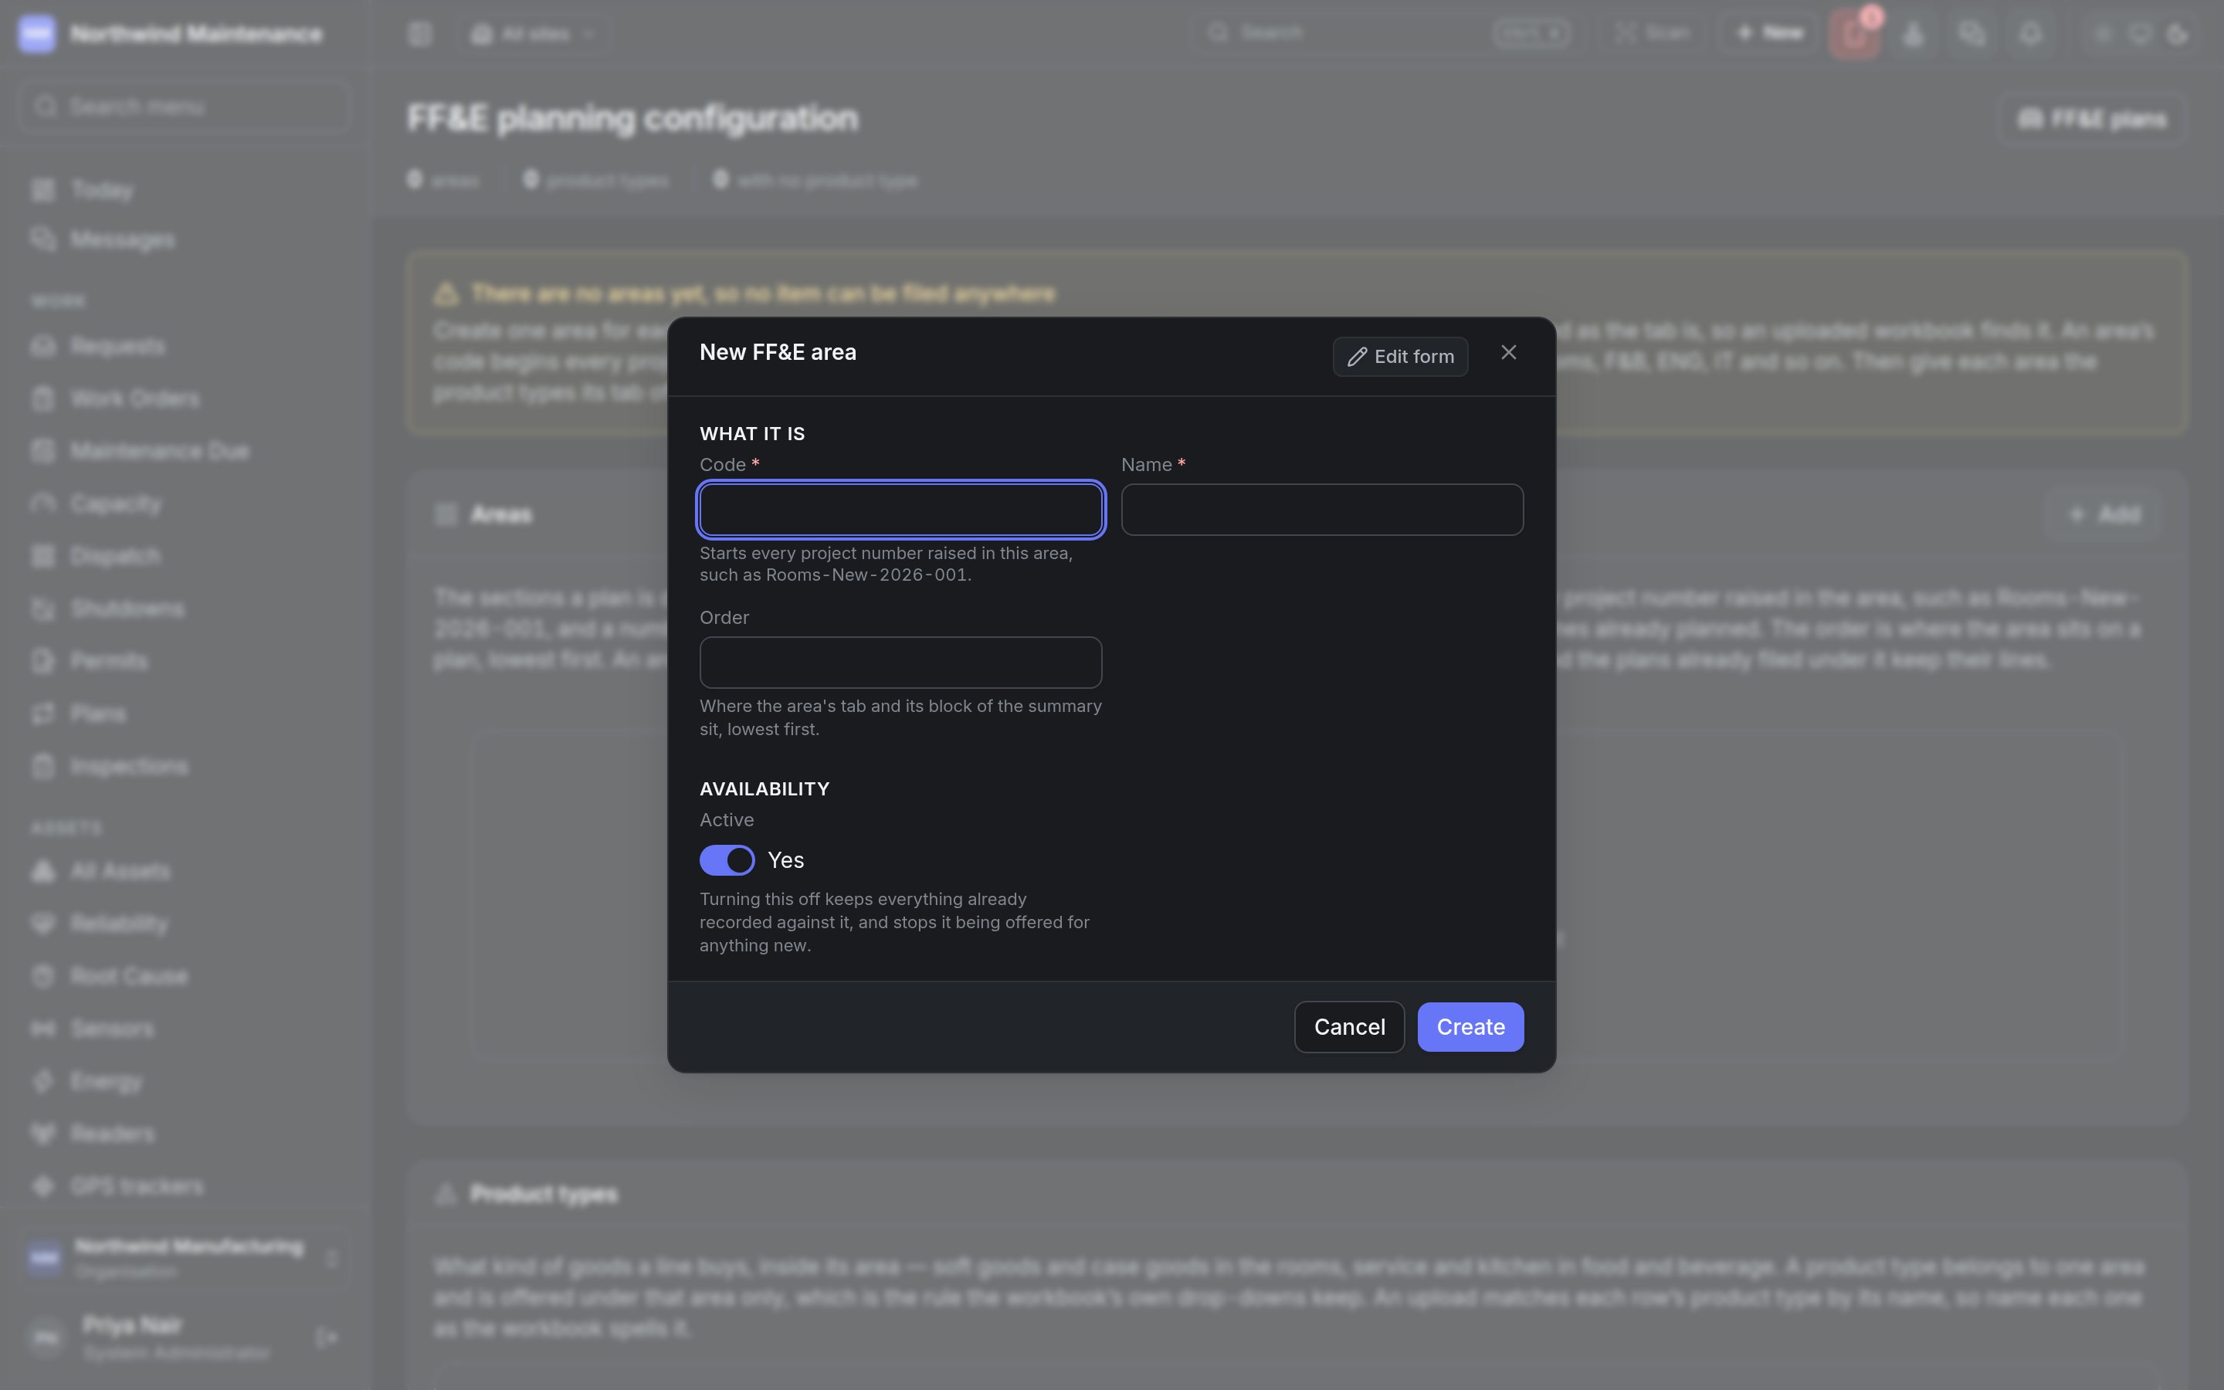The width and height of the screenshot is (2224, 1390).
Task: Cancel the New FF&E area dialog
Action: (1349, 1026)
